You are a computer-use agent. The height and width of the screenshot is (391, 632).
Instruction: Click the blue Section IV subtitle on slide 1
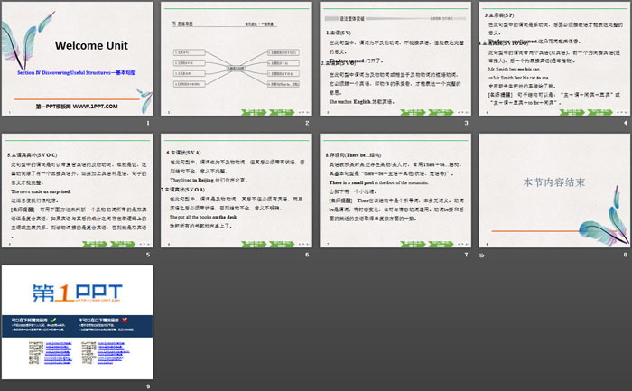[78, 69]
